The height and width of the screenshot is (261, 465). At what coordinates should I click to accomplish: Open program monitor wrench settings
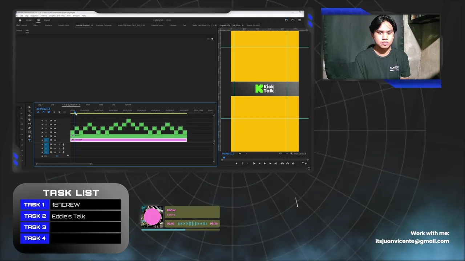click(291, 154)
